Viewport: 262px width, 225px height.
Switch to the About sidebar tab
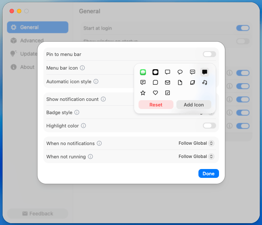pos(27,67)
